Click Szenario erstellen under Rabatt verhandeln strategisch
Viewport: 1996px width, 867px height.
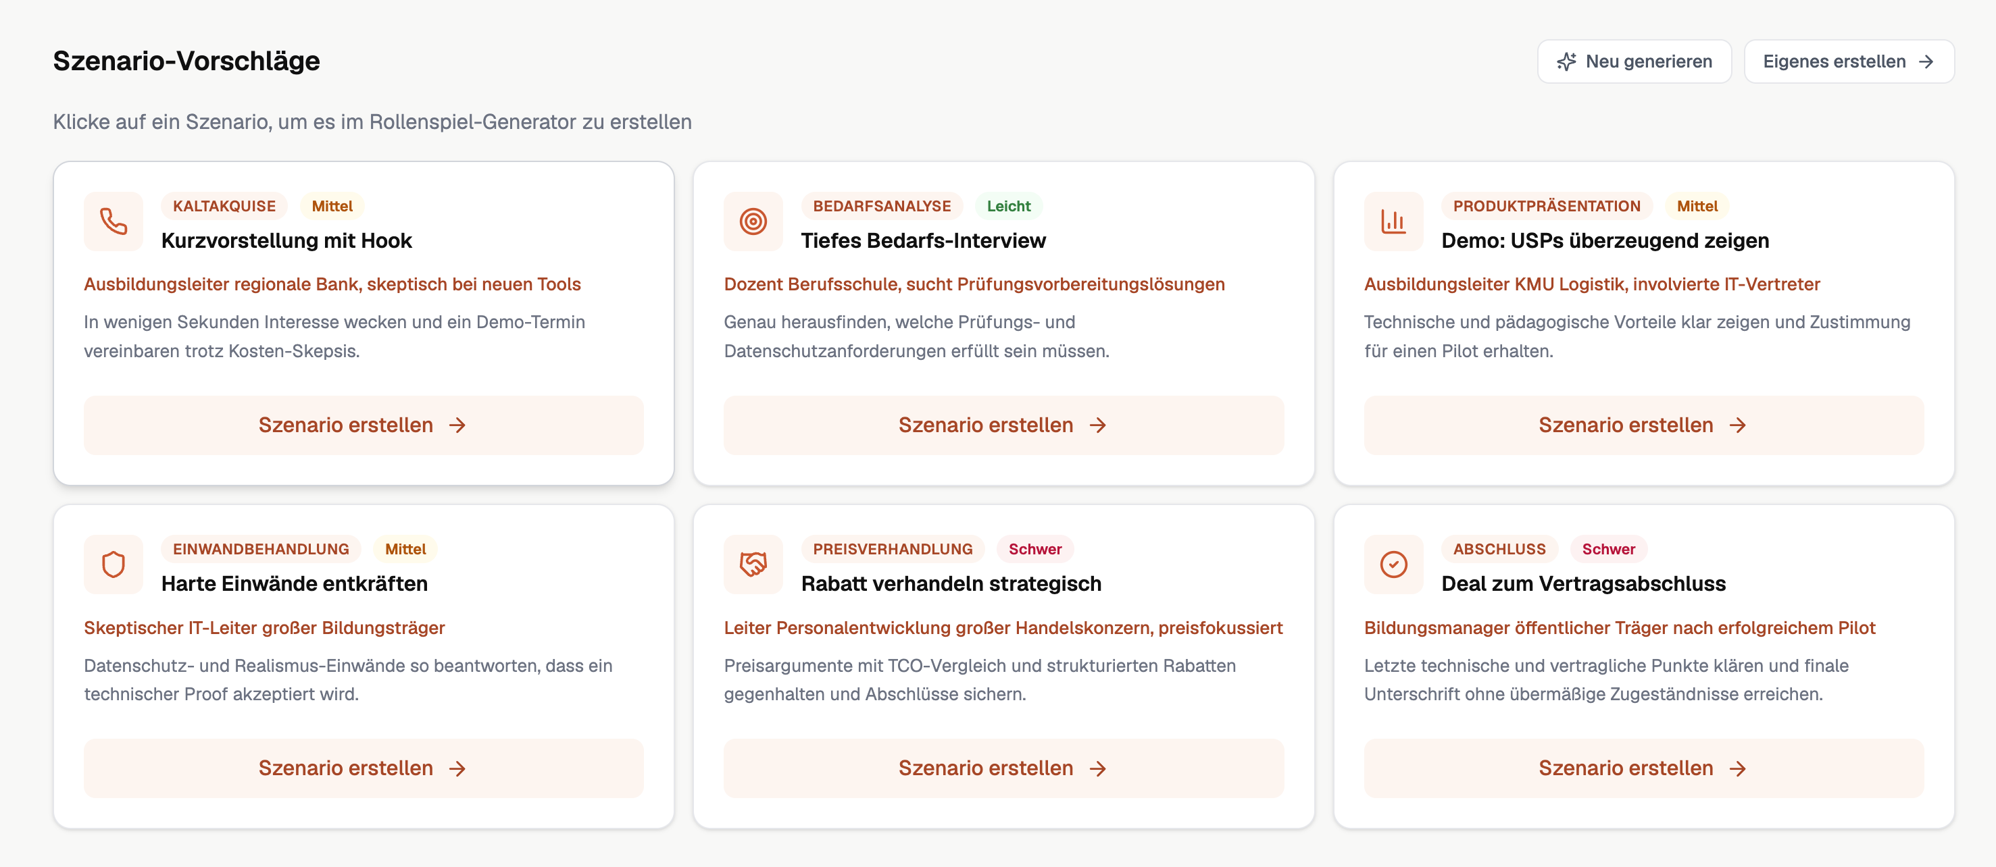pyautogui.click(x=1004, y=767)
